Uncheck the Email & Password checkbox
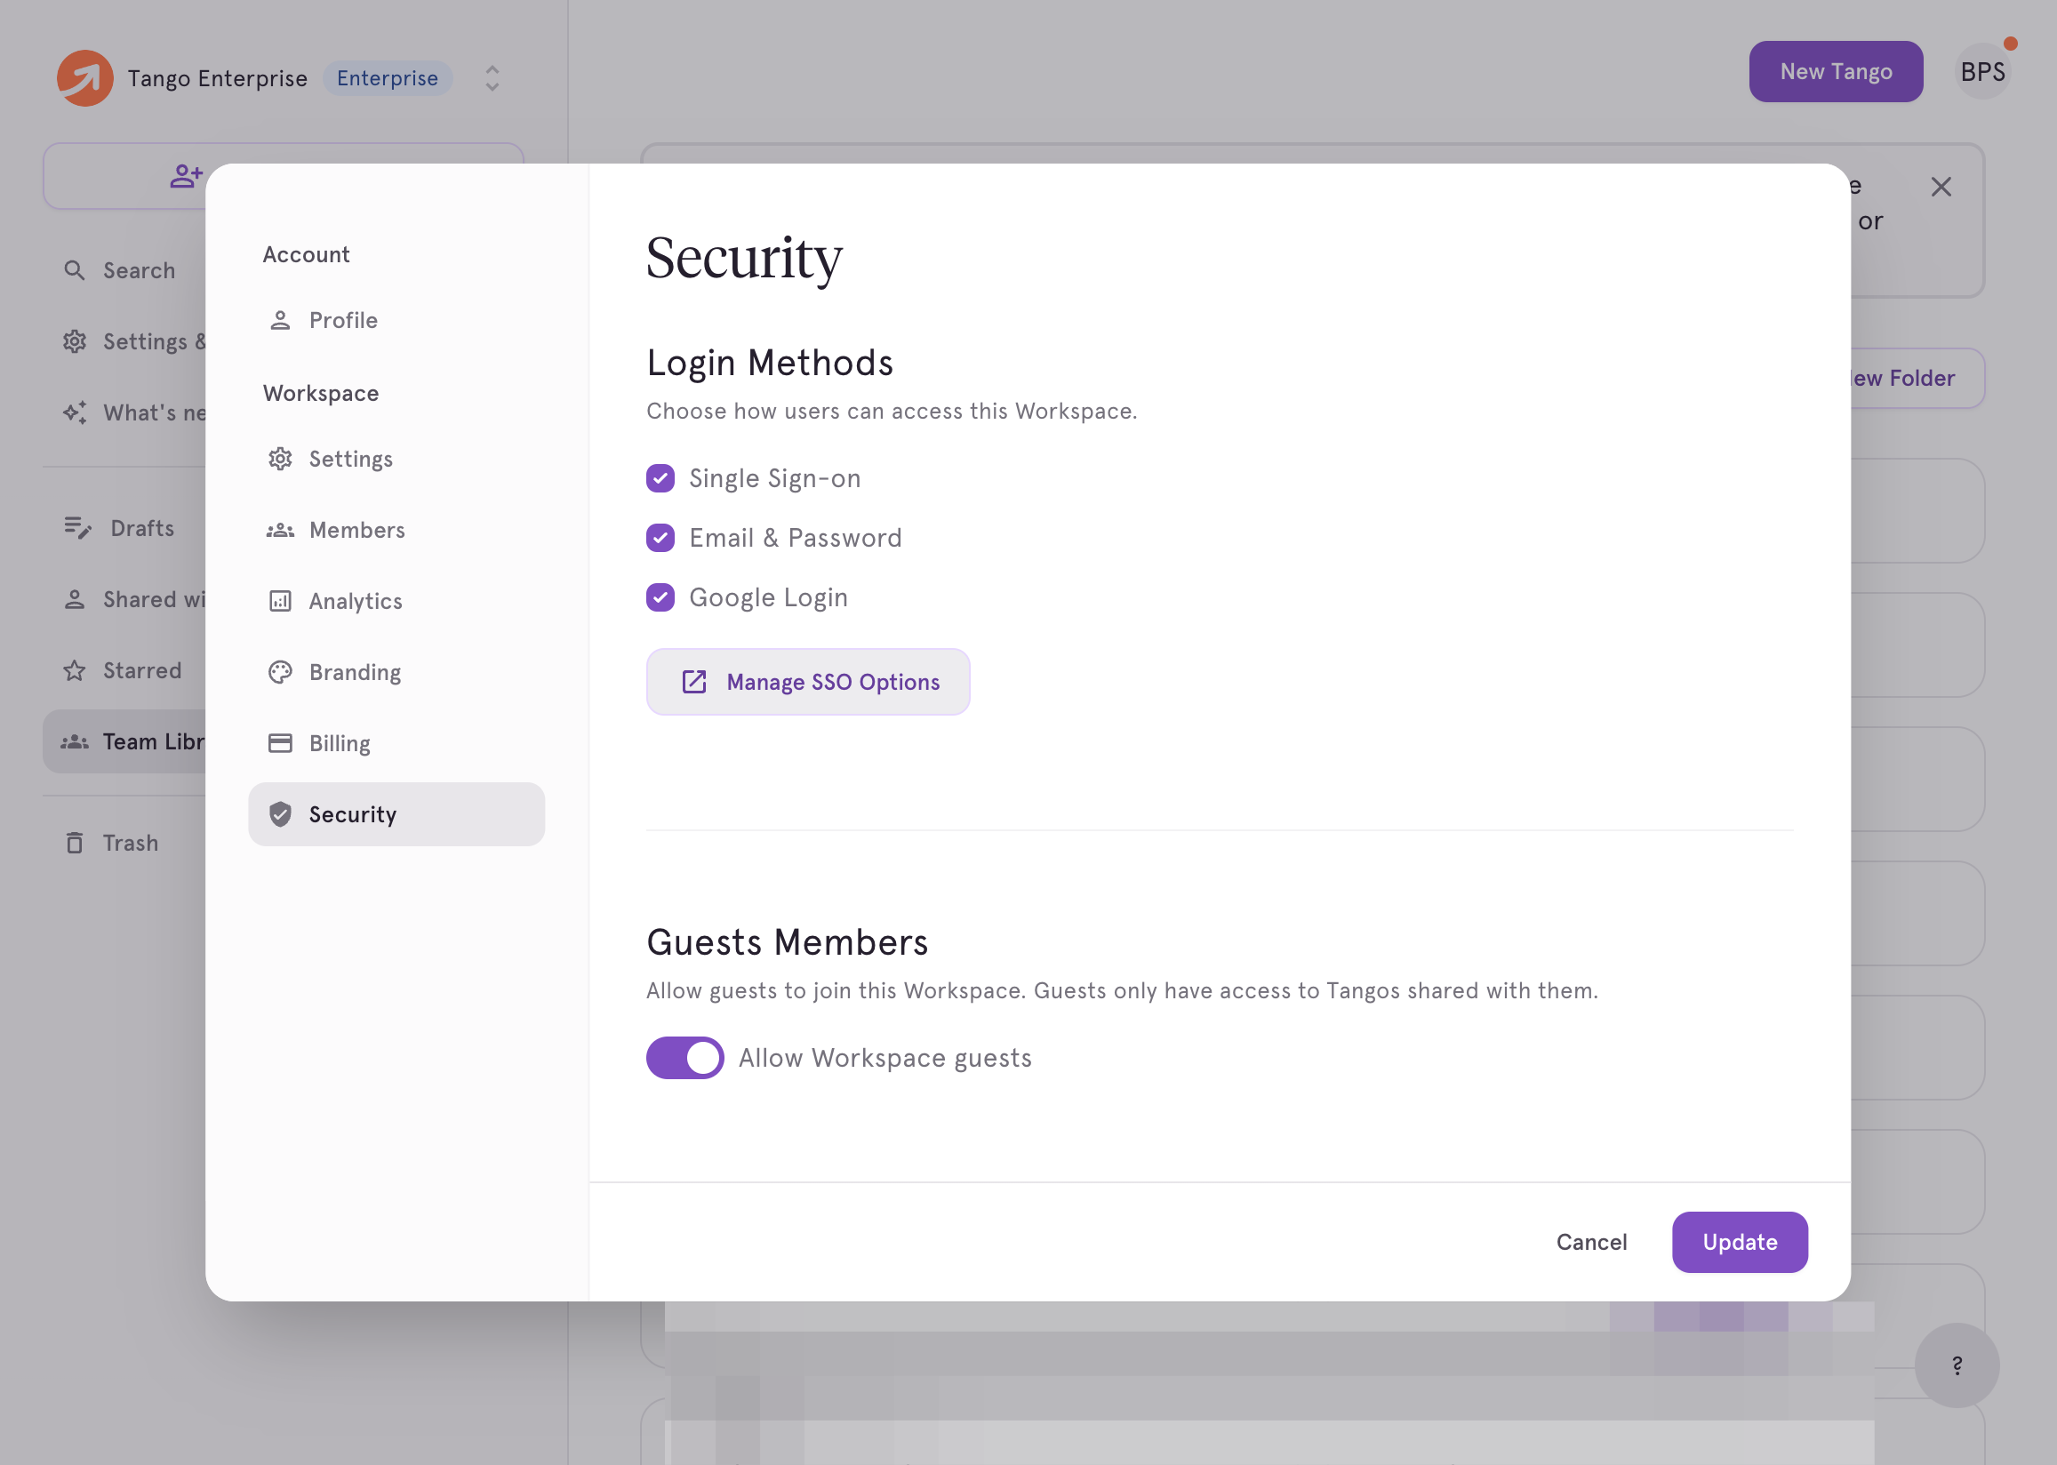This screenshot has height=1465, width=2057. [x=660, y=538]
